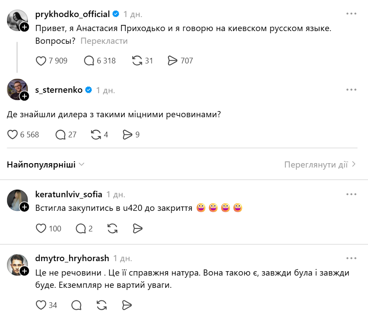Share prykhodko_official's post

point(172,61)
